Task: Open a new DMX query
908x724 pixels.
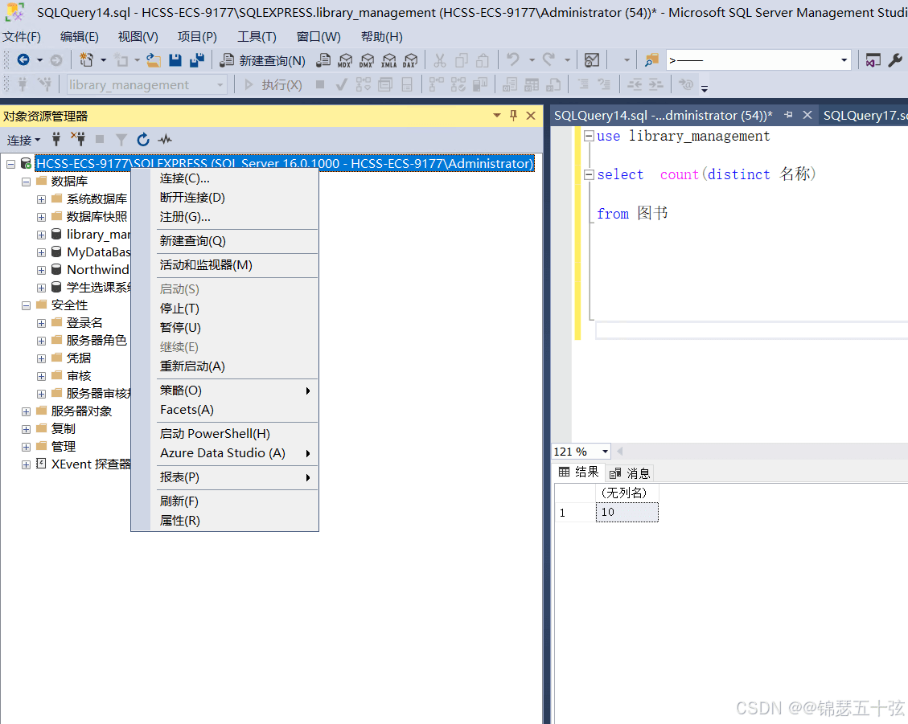Action: [x=367, y=59]
